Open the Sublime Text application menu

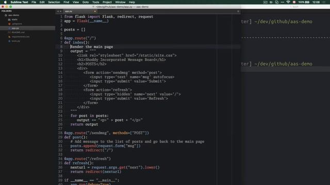(x=19, y=2)
